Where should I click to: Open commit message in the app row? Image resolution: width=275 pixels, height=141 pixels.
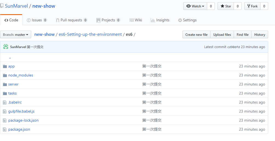(152, 66)
